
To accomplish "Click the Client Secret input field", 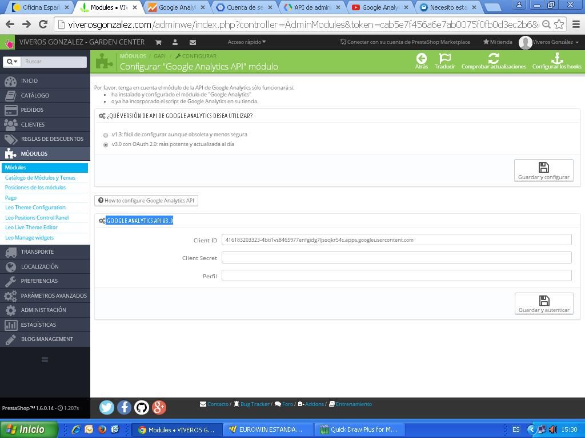I will [396, 258].
